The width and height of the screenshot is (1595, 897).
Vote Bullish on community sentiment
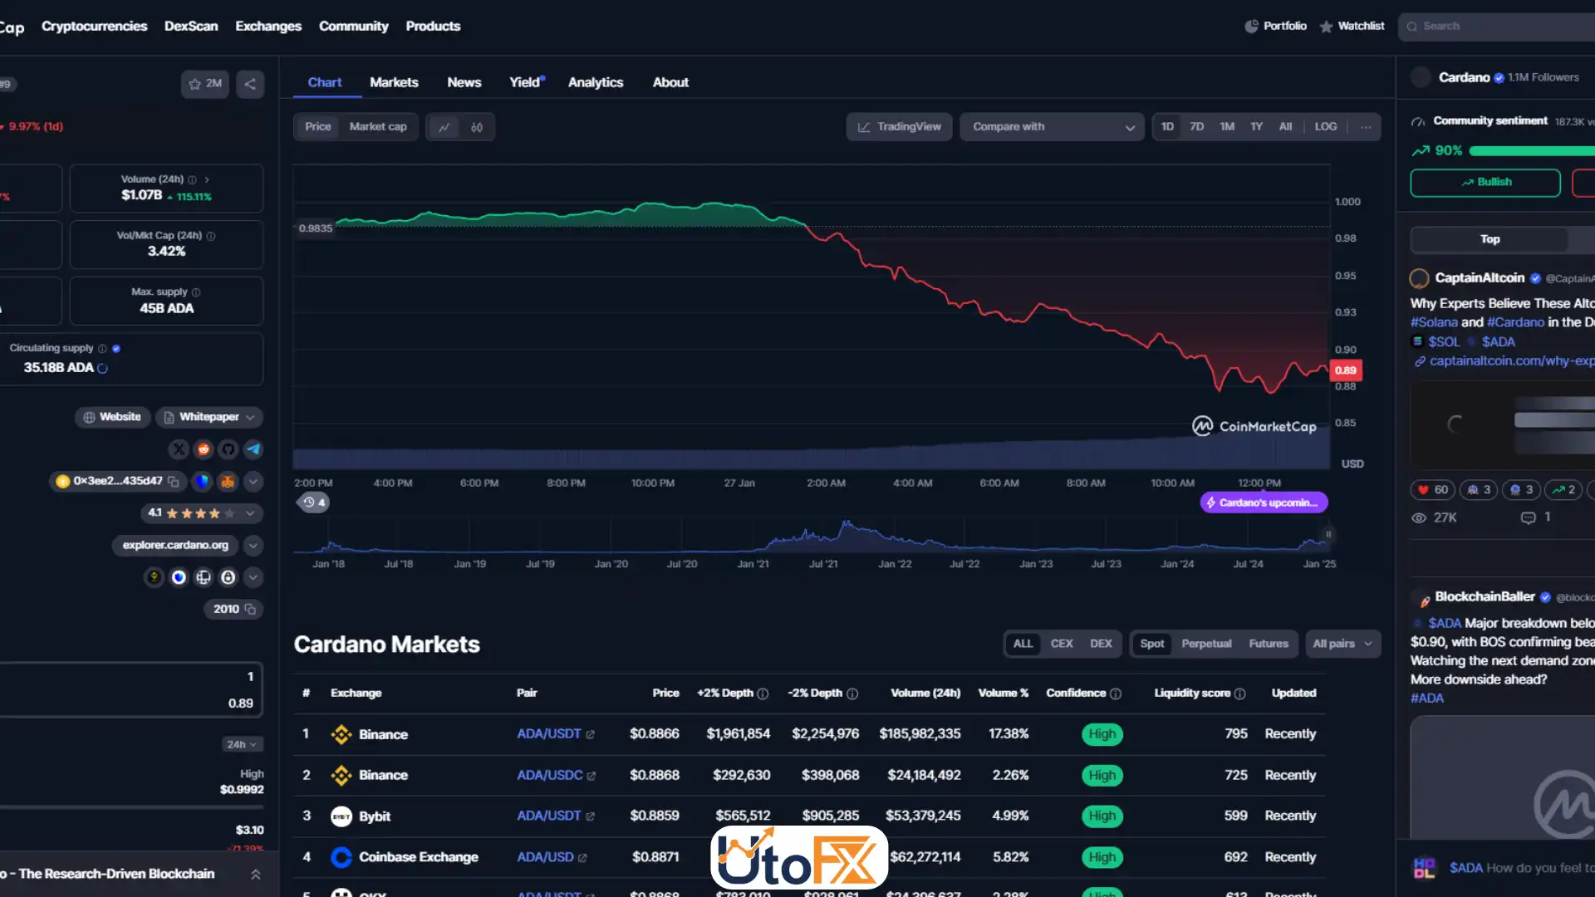tap(1485, 182)
